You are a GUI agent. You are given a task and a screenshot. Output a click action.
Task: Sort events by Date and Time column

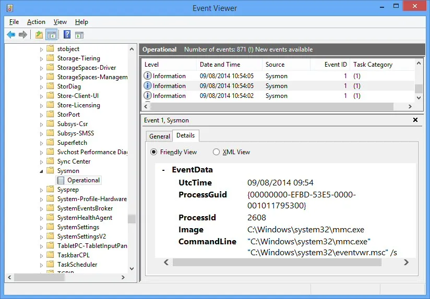[220, 65]
